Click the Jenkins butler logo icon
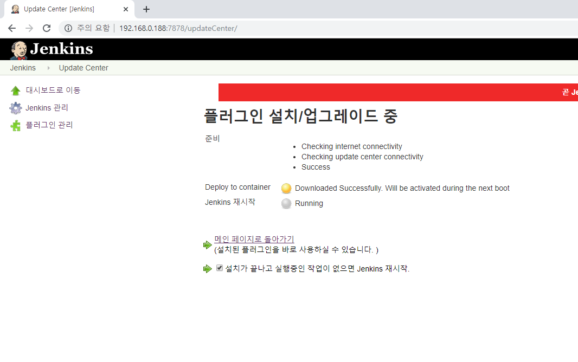Viewport: 578px width, 362px height. (18, 50)
